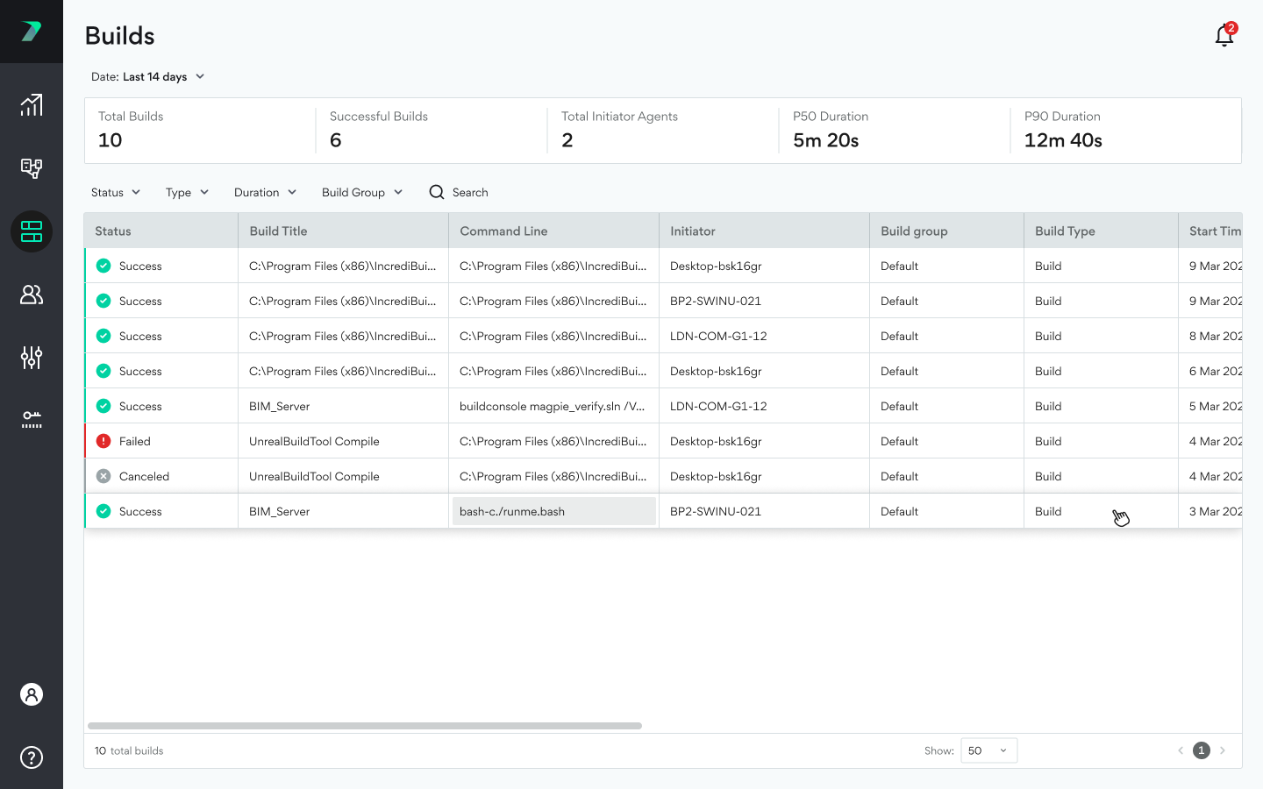1263x789 pixels.
Task: Click the Failed status label
Action: tap(135, 441)
